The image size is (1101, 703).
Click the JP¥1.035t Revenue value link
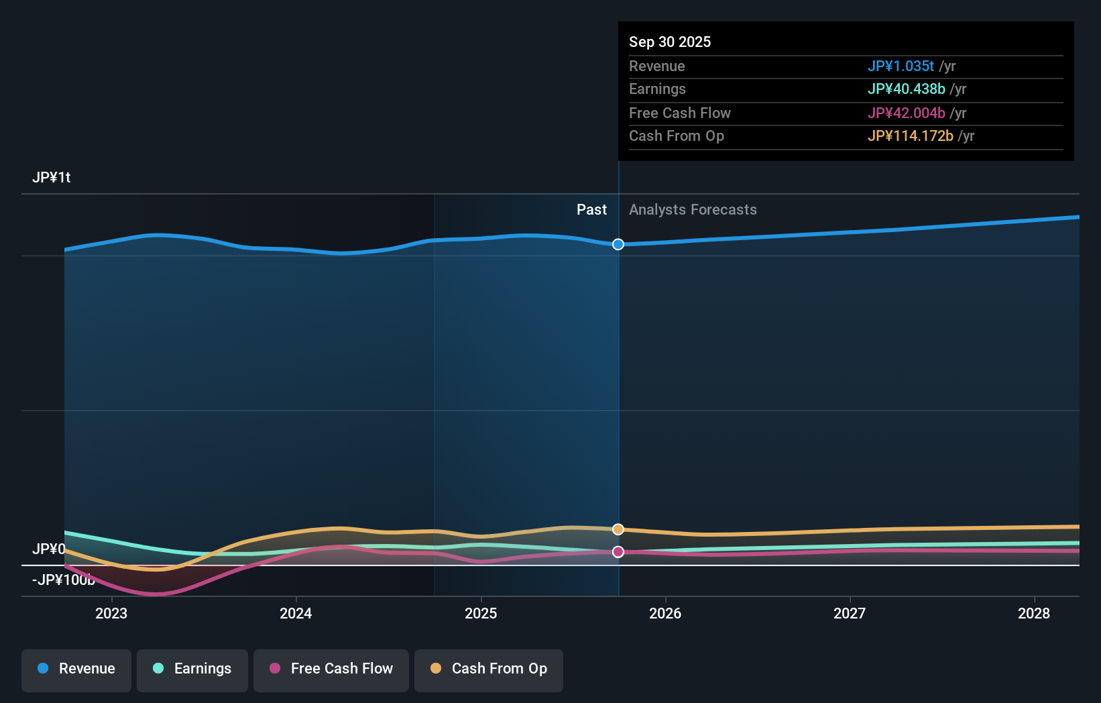[x=901, y=66]
